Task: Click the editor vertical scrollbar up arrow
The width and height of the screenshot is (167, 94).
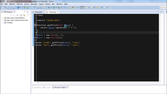Action: tap(160, 15)
